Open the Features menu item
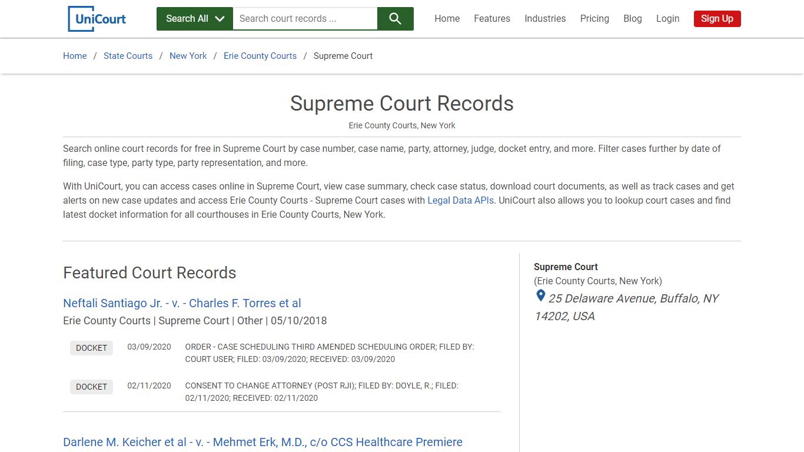 [492, 19]
